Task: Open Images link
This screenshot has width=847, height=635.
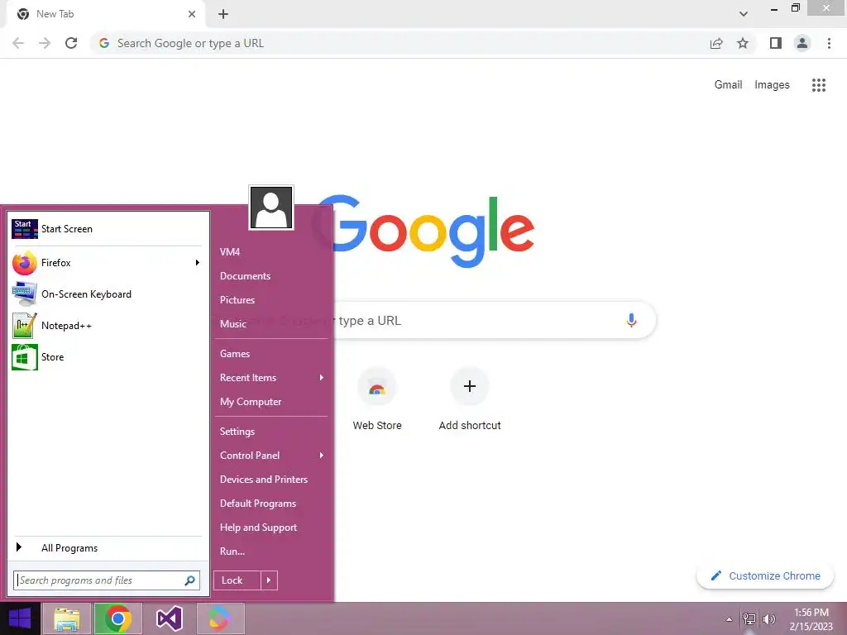Action: [x=772, y=85]
